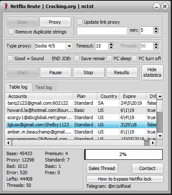Click into the Timeout value field

coord(102,46)
